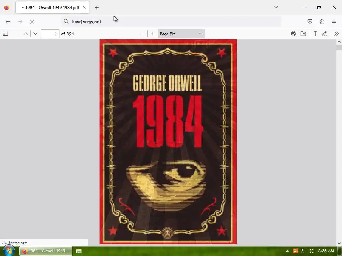Stop loading the page
This screenshot has height=256, width=342.
(32, 22)
